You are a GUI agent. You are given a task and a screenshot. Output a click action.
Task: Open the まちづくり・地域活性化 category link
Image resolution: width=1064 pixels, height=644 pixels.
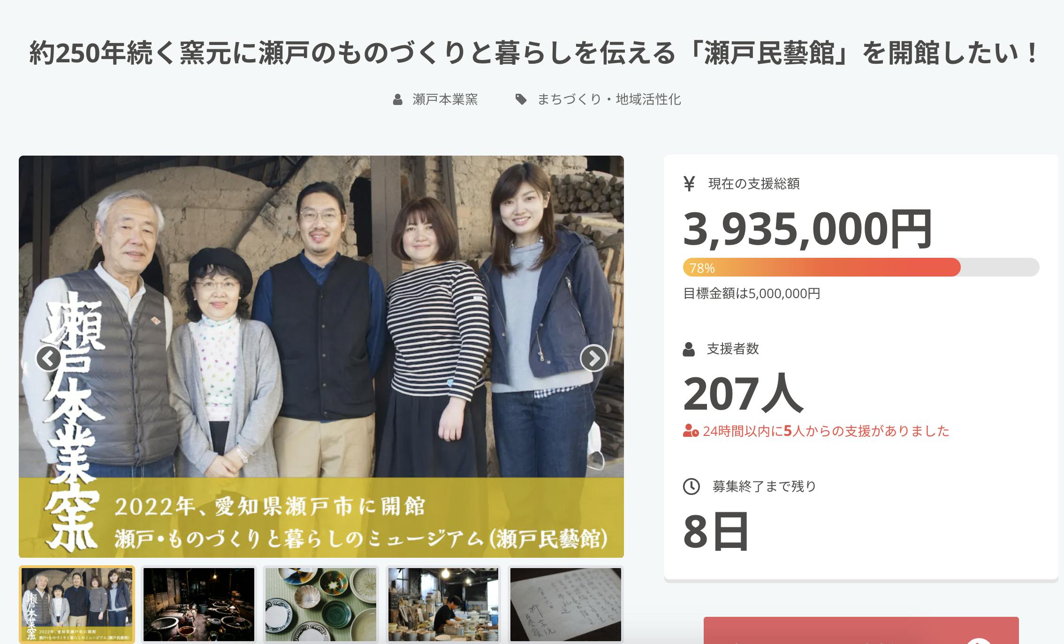pyautogui.click(x=609, y=99)
